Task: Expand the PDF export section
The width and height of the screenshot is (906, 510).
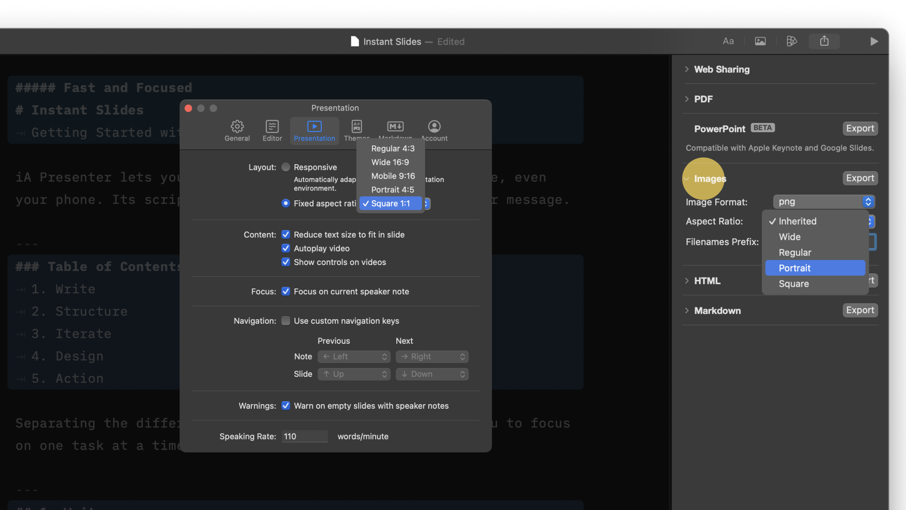Action: tap(703, 99)
